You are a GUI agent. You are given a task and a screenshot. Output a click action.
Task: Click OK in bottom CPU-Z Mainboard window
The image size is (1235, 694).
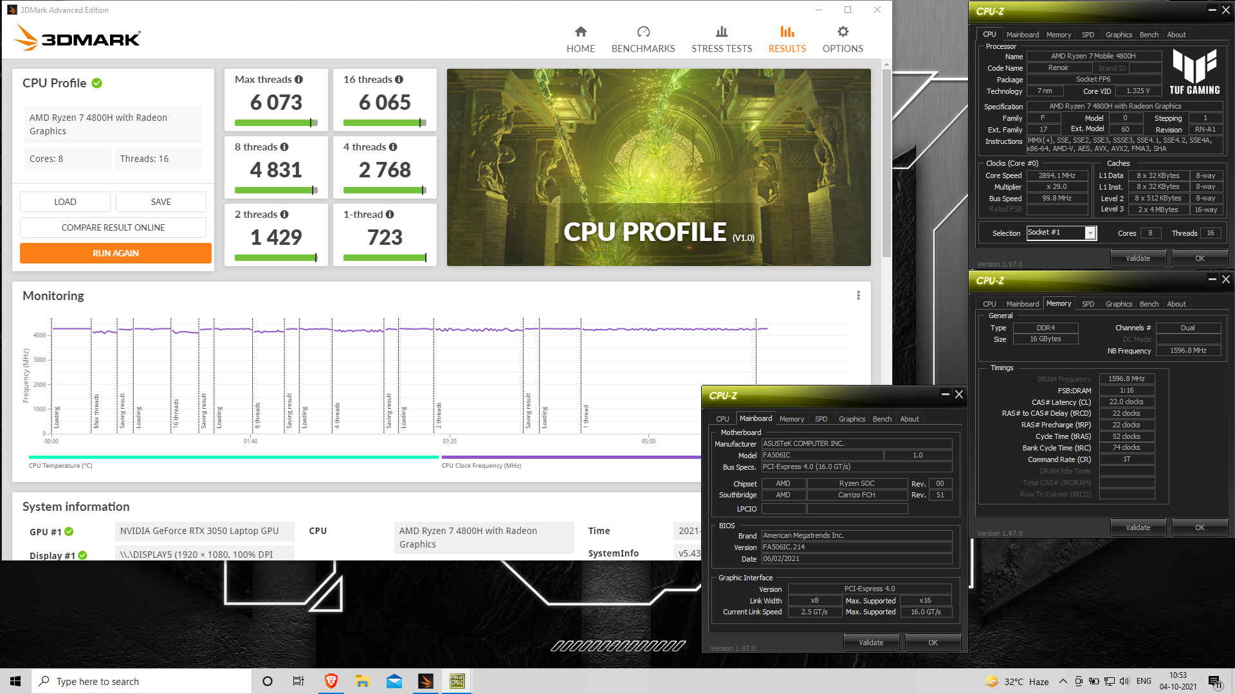pyautogui.click(x=933, y=643)
